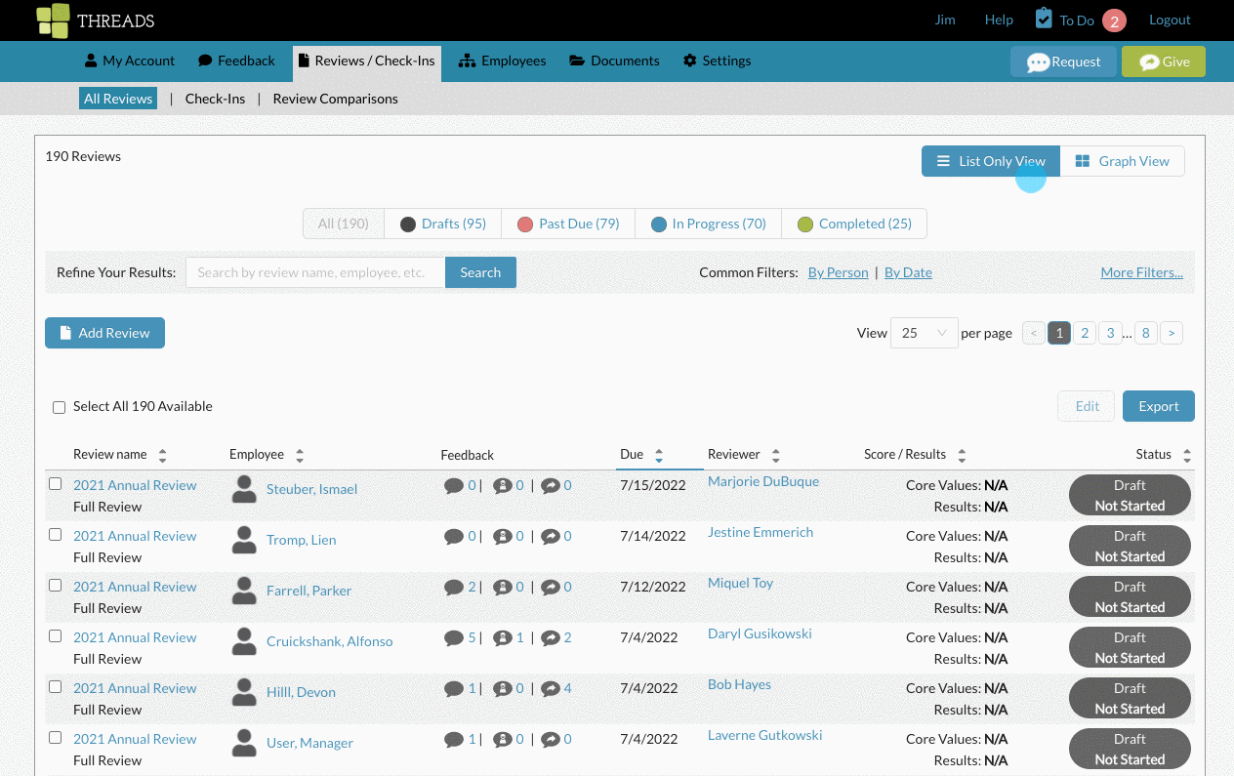Image resolution: width=1234 pixels, height=776 pixels.
Task: Switch to the Check-Ins sub tab
Action: (x=215, y=99)
